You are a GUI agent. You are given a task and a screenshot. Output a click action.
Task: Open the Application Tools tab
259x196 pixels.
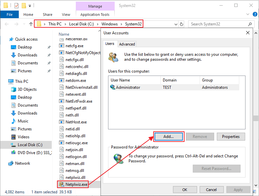pyautogui.click(x=95, y=15)
